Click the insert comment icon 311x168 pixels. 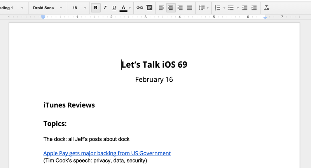point(149,8)
